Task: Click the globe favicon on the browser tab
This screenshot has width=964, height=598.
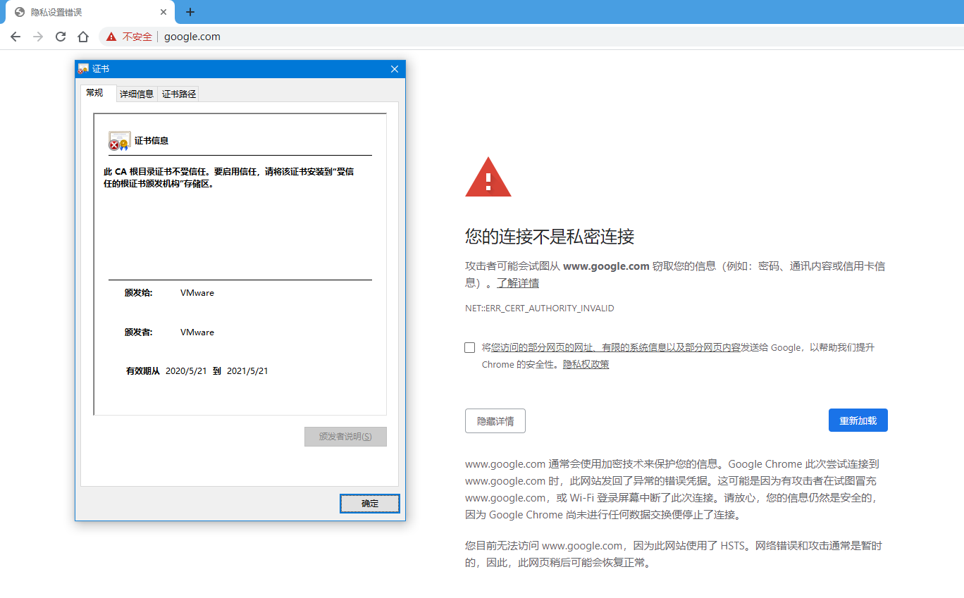Action: [x=20, y=12]
